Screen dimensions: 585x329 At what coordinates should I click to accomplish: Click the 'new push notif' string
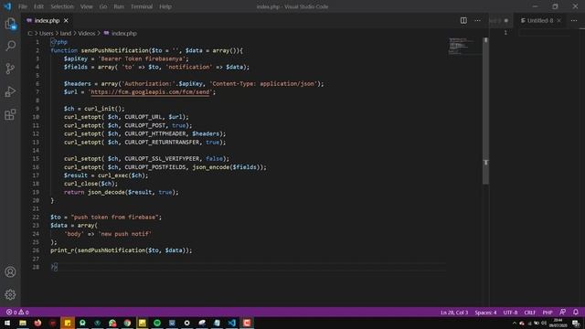point(125,234)
